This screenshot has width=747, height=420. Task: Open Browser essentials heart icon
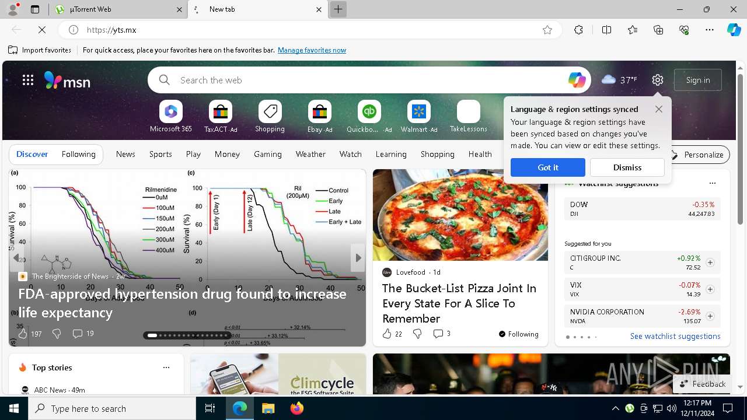tap(685, 30)
